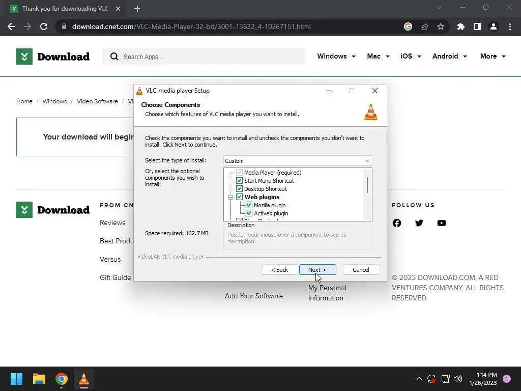521x391 pixels.
Task: Toggle the Chrome side panel icon
Action: pos(477,26)
